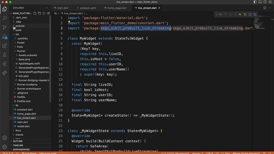Viewport: 274px width, 154px height.
Task: Open the Flutter sidebar icon
Action: click(x=5, y=64)
